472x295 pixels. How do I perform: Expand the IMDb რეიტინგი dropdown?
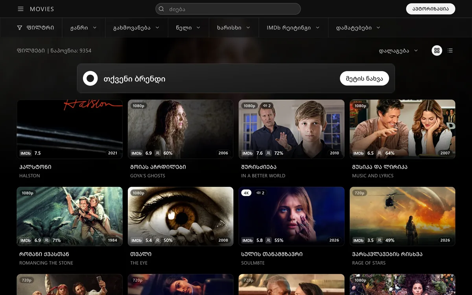click(293, 28)
